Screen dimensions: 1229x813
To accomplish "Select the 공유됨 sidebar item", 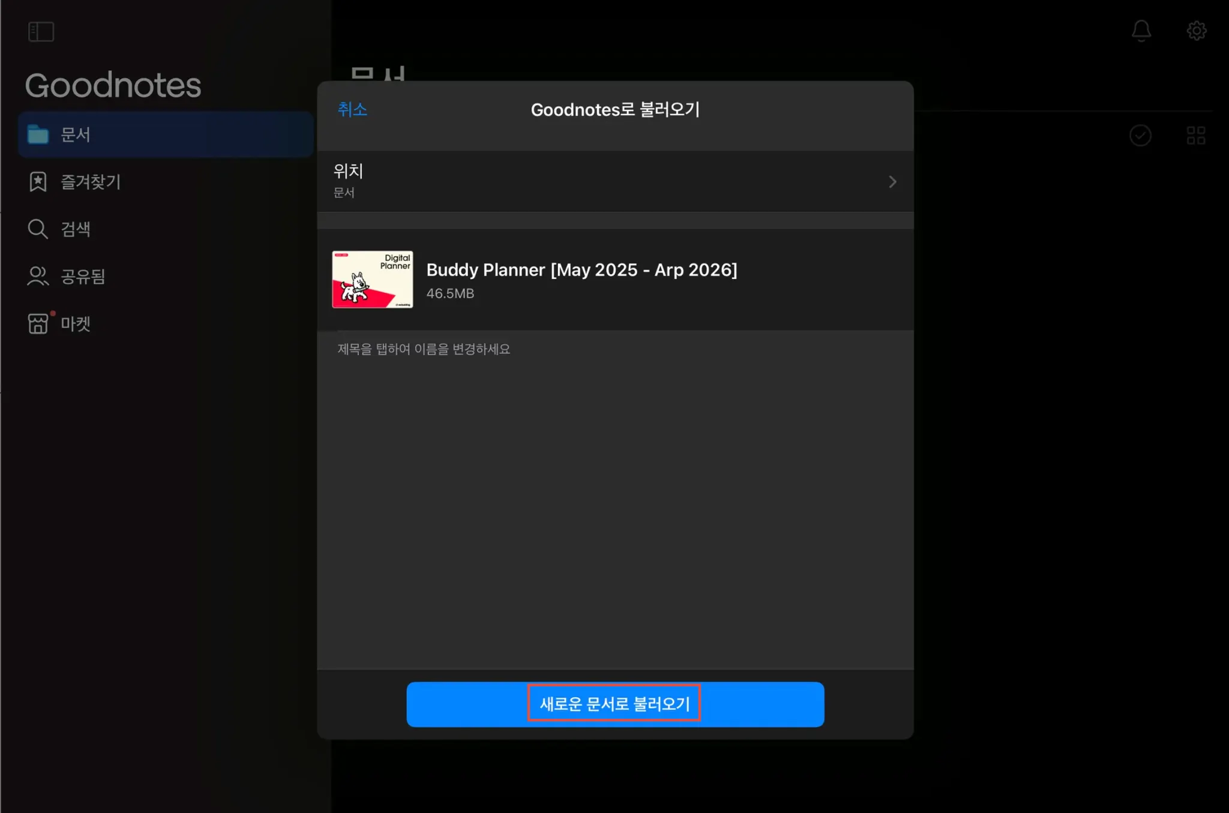I will 83,276.
